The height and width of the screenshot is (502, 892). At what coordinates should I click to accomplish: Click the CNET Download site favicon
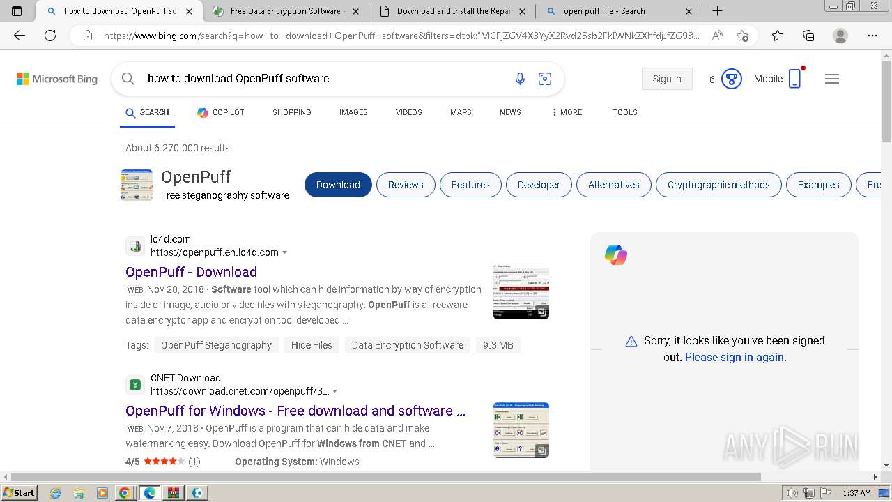pyautogui.click(x=135, y=385)
